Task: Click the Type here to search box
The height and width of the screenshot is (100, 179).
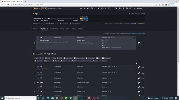Action: (20, 98)
